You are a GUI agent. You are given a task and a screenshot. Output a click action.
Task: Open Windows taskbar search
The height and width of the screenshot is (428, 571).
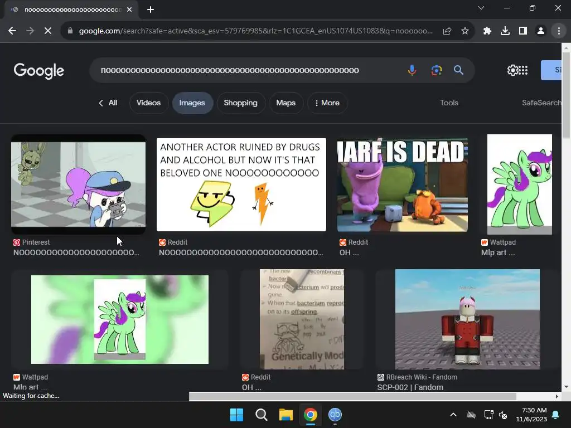[x=261, y=415]
